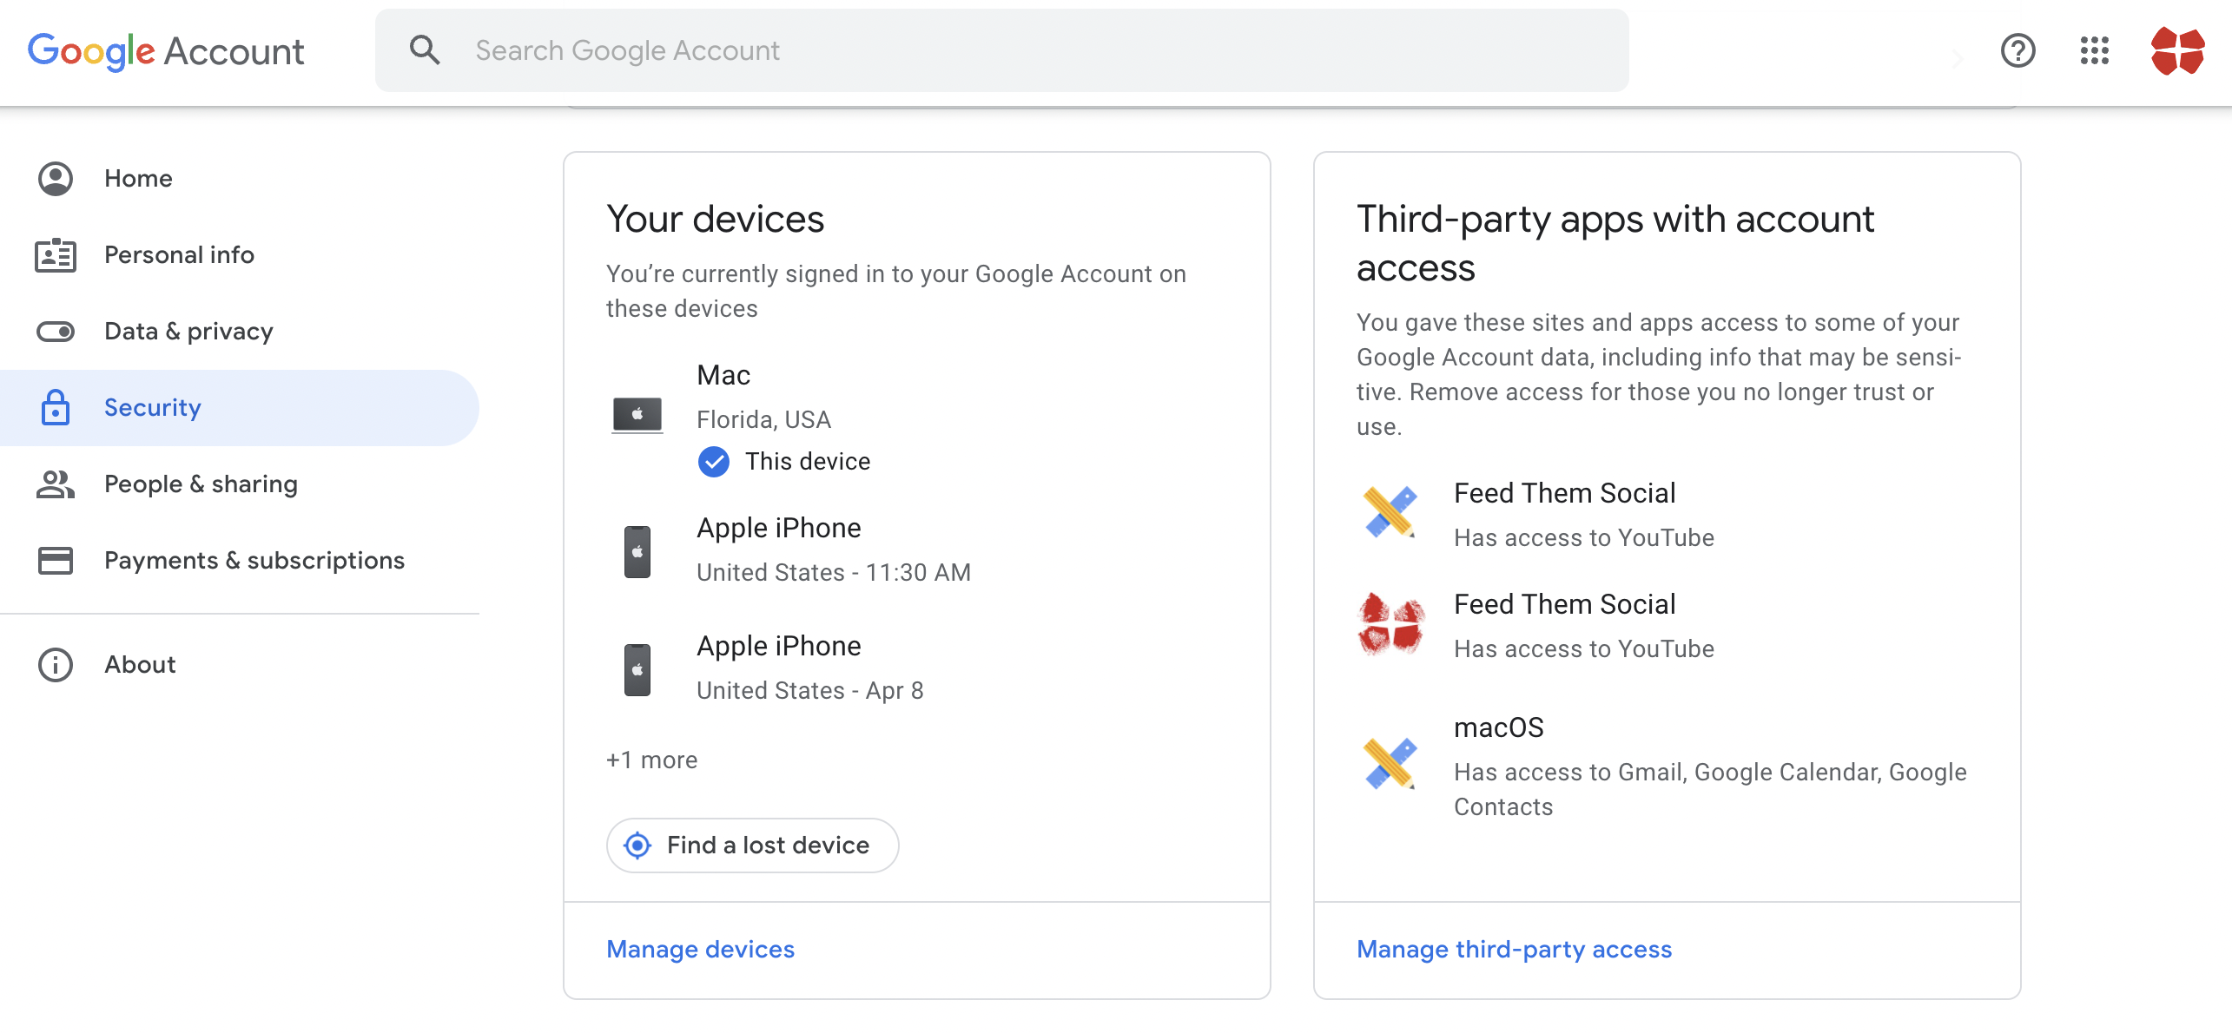Click the Payments credit card icon
Viewport: 2232px width, 1033px height.
click(56, 561)
